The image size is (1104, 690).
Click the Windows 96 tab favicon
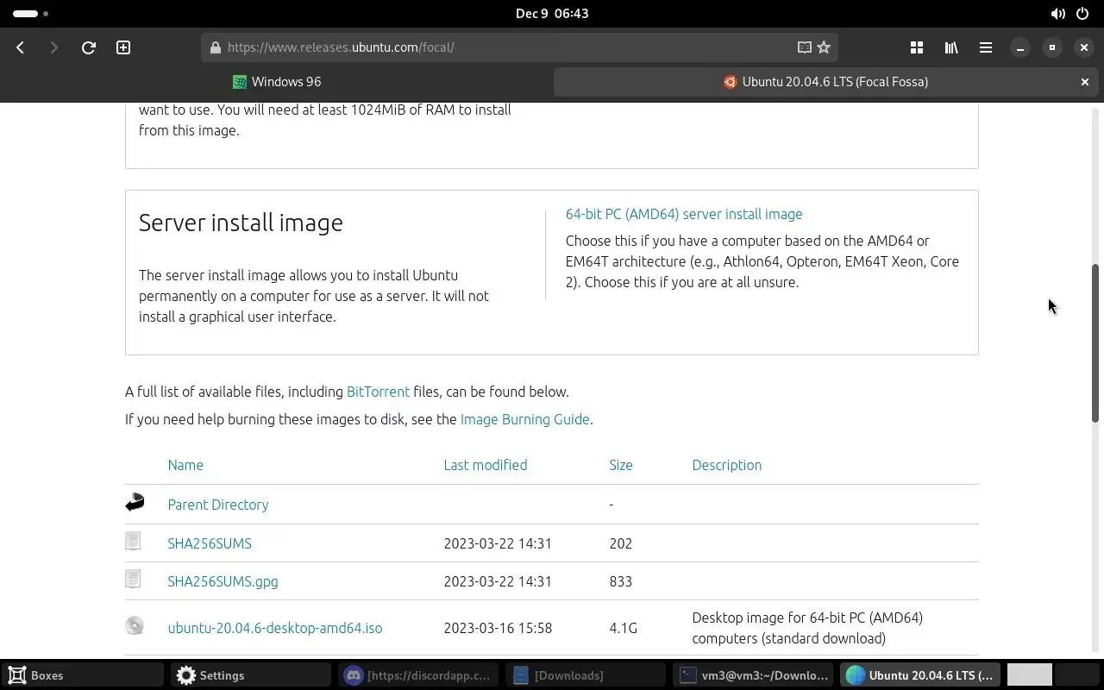[x=240, y=82]
